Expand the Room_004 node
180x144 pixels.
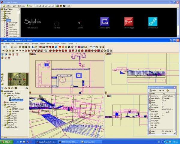coord(5,121)
